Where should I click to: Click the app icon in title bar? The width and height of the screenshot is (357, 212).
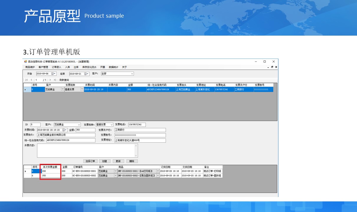25,62
